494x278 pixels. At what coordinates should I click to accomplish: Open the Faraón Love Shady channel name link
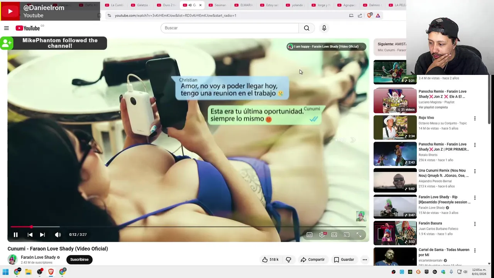[38, 257]
